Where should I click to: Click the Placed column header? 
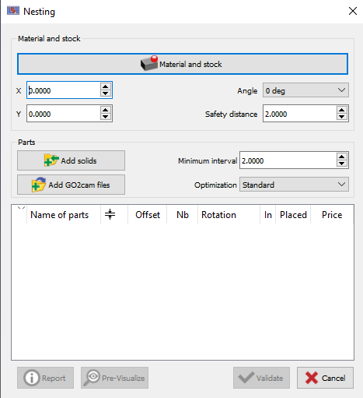(x=293, y=215)
